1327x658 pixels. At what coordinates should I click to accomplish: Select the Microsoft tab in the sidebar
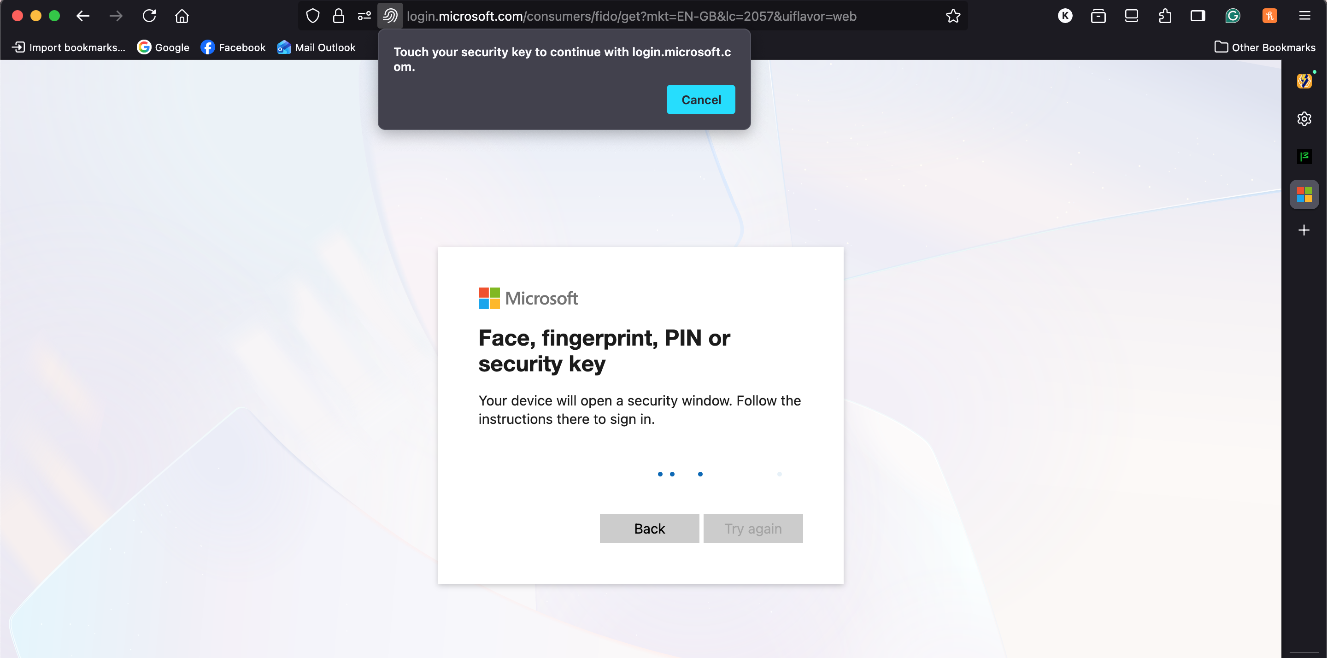tap(1304, 195)
